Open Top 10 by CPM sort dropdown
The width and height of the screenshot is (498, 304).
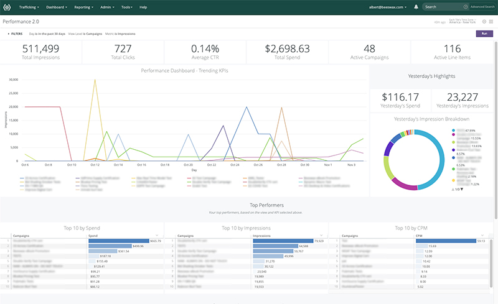click(x=482, y=236)
